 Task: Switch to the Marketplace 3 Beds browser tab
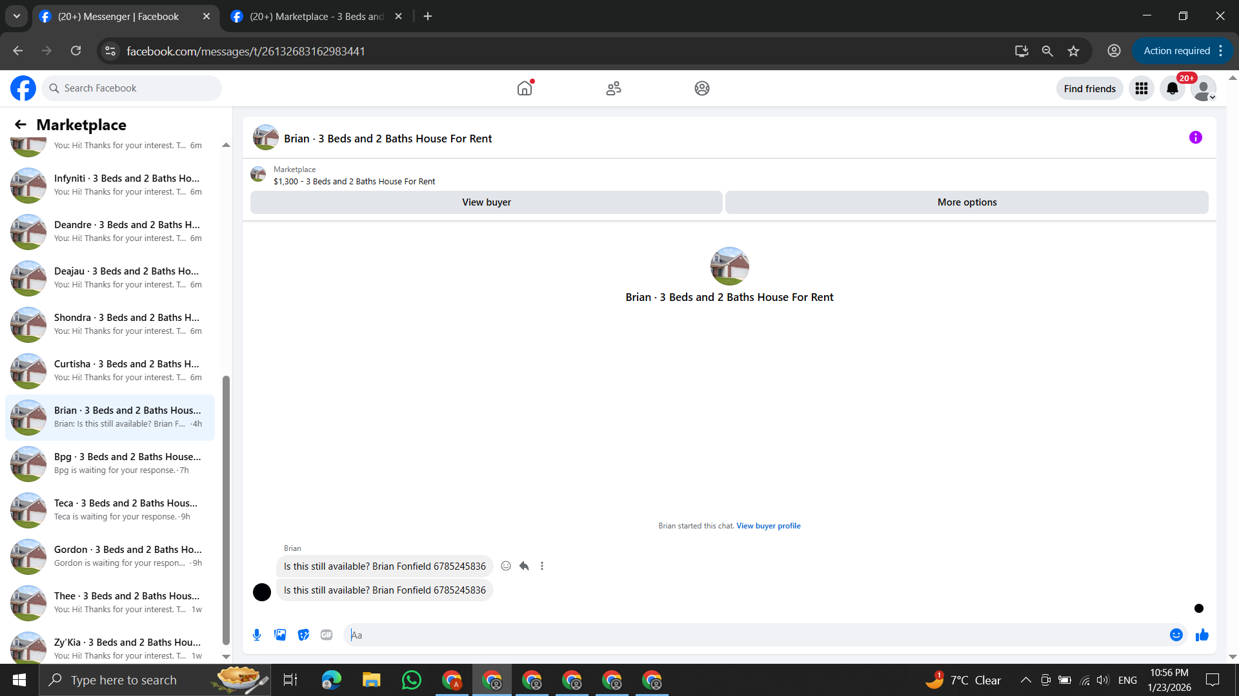point(316,16)
